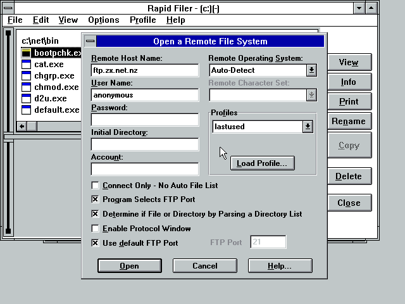Select default.exe in the file list
This screenshot has width=405, height=304.
tap(57, 110)
